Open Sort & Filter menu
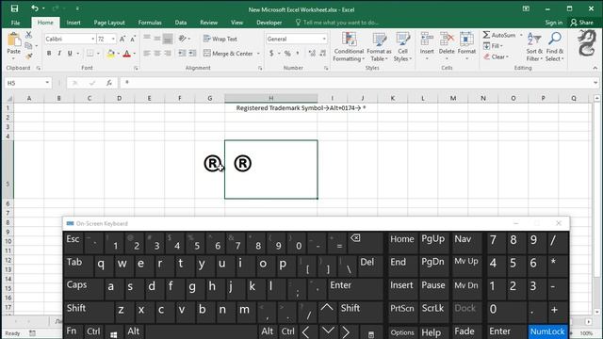This screenshot has width=603, height=339. point(534,46)
